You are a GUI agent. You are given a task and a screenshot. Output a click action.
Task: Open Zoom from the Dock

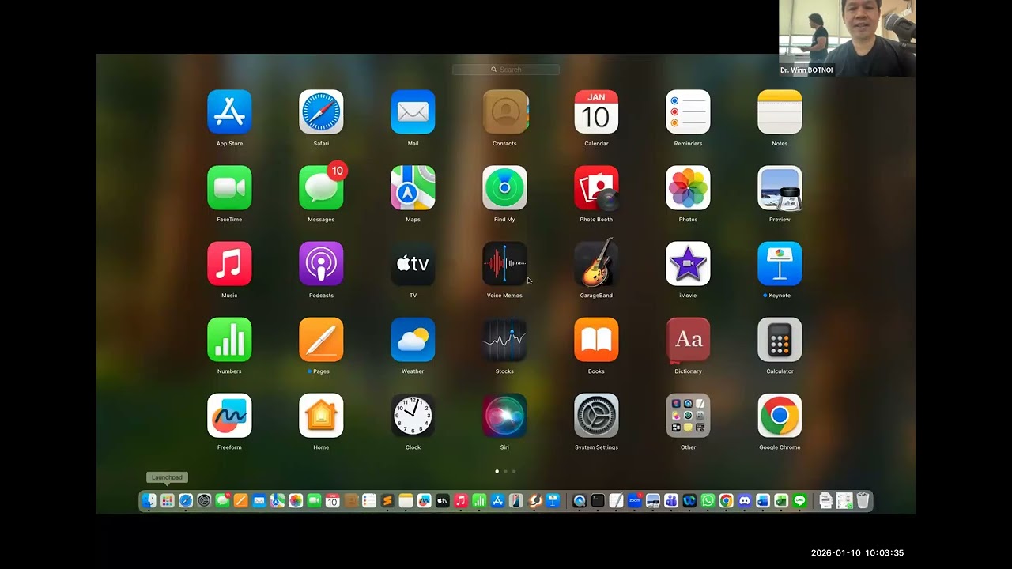click(635, 500)
